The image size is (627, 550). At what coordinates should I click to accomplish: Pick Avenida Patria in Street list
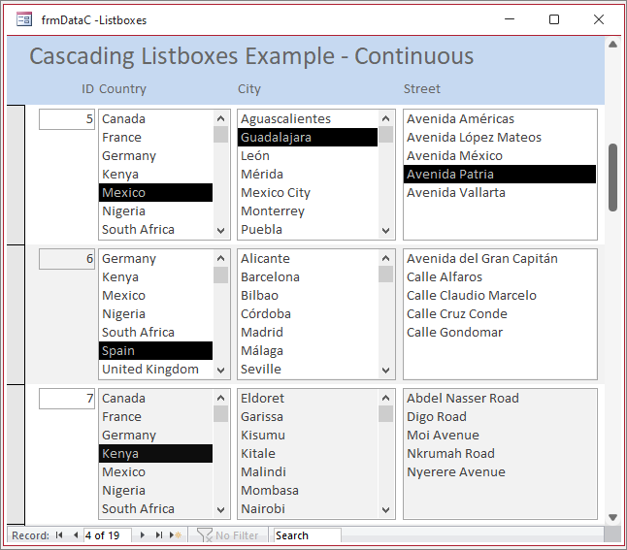(500, 174)
